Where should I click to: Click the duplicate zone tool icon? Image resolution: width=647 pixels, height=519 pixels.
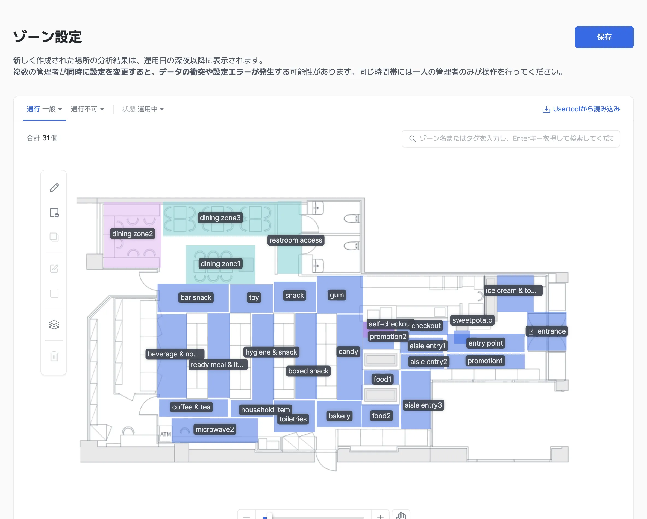pos(54,237)
